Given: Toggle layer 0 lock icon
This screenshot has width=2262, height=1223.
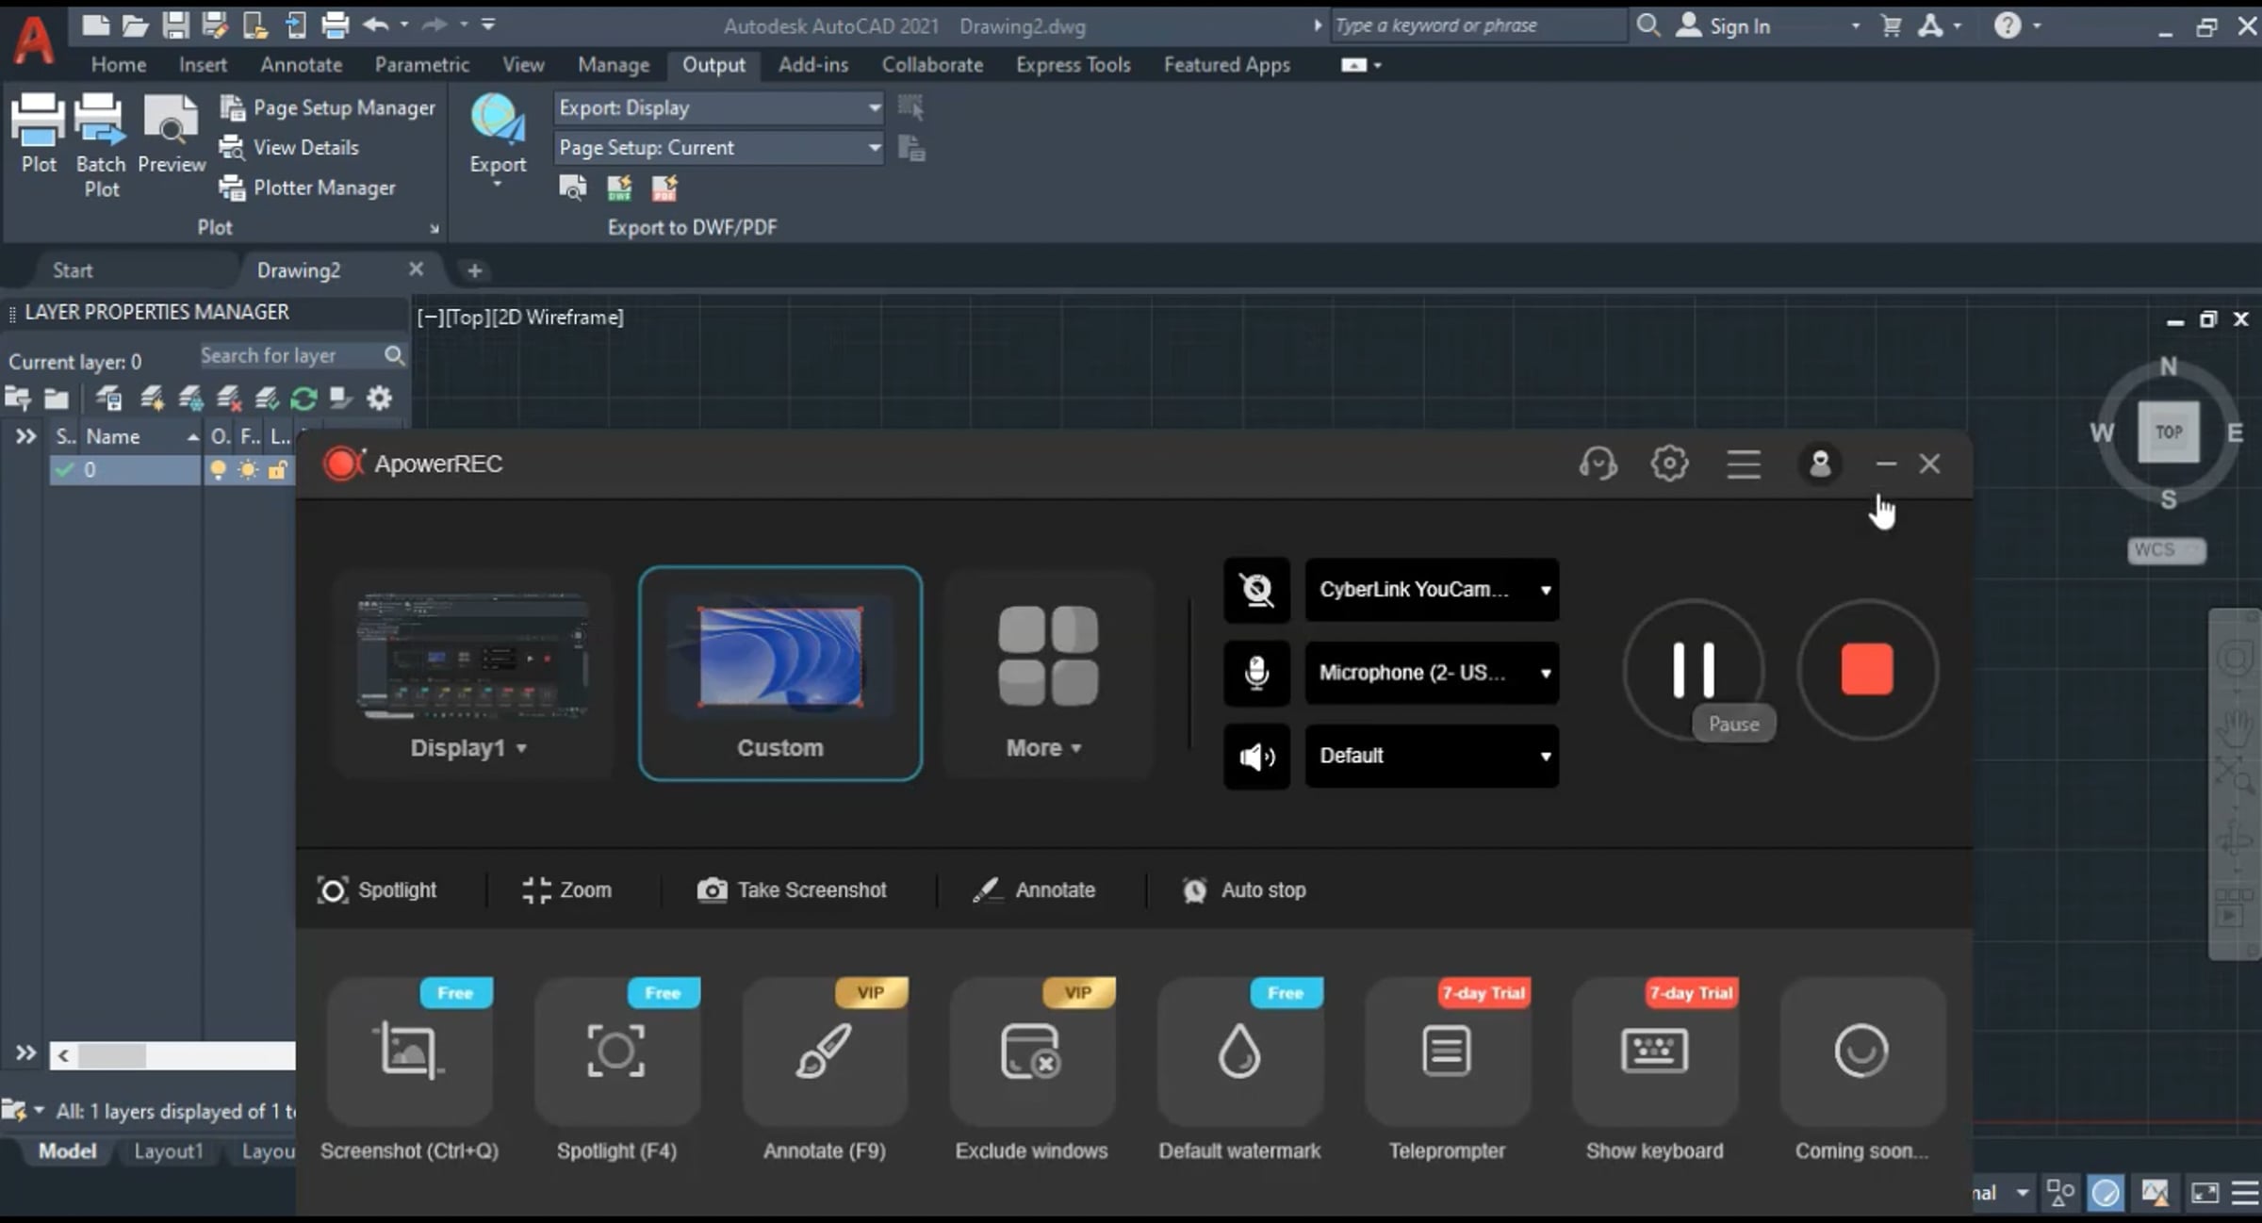Looking at the screenshot, I should pos(277,469).
